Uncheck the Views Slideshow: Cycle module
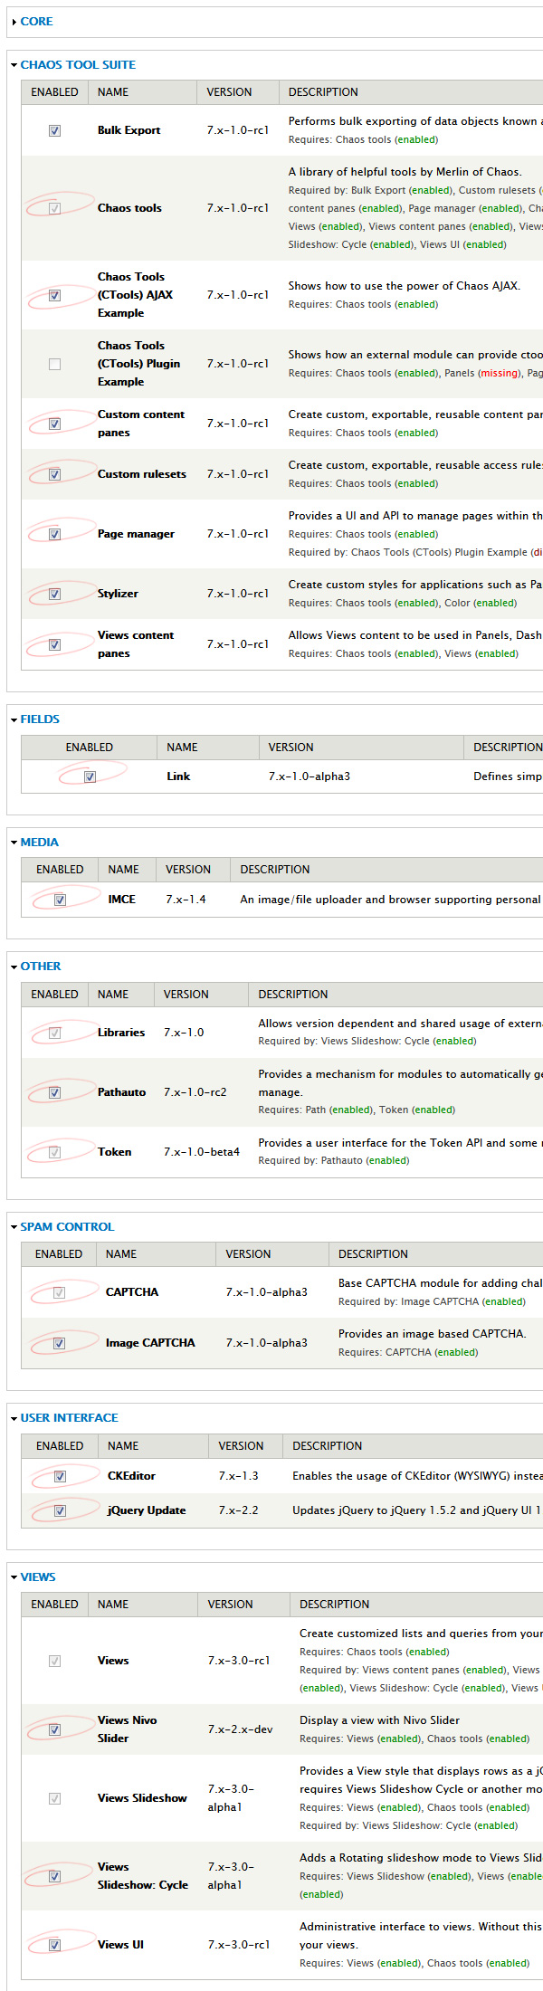The height and width of the screenshot is (1991, 543). click(54, 1876)
